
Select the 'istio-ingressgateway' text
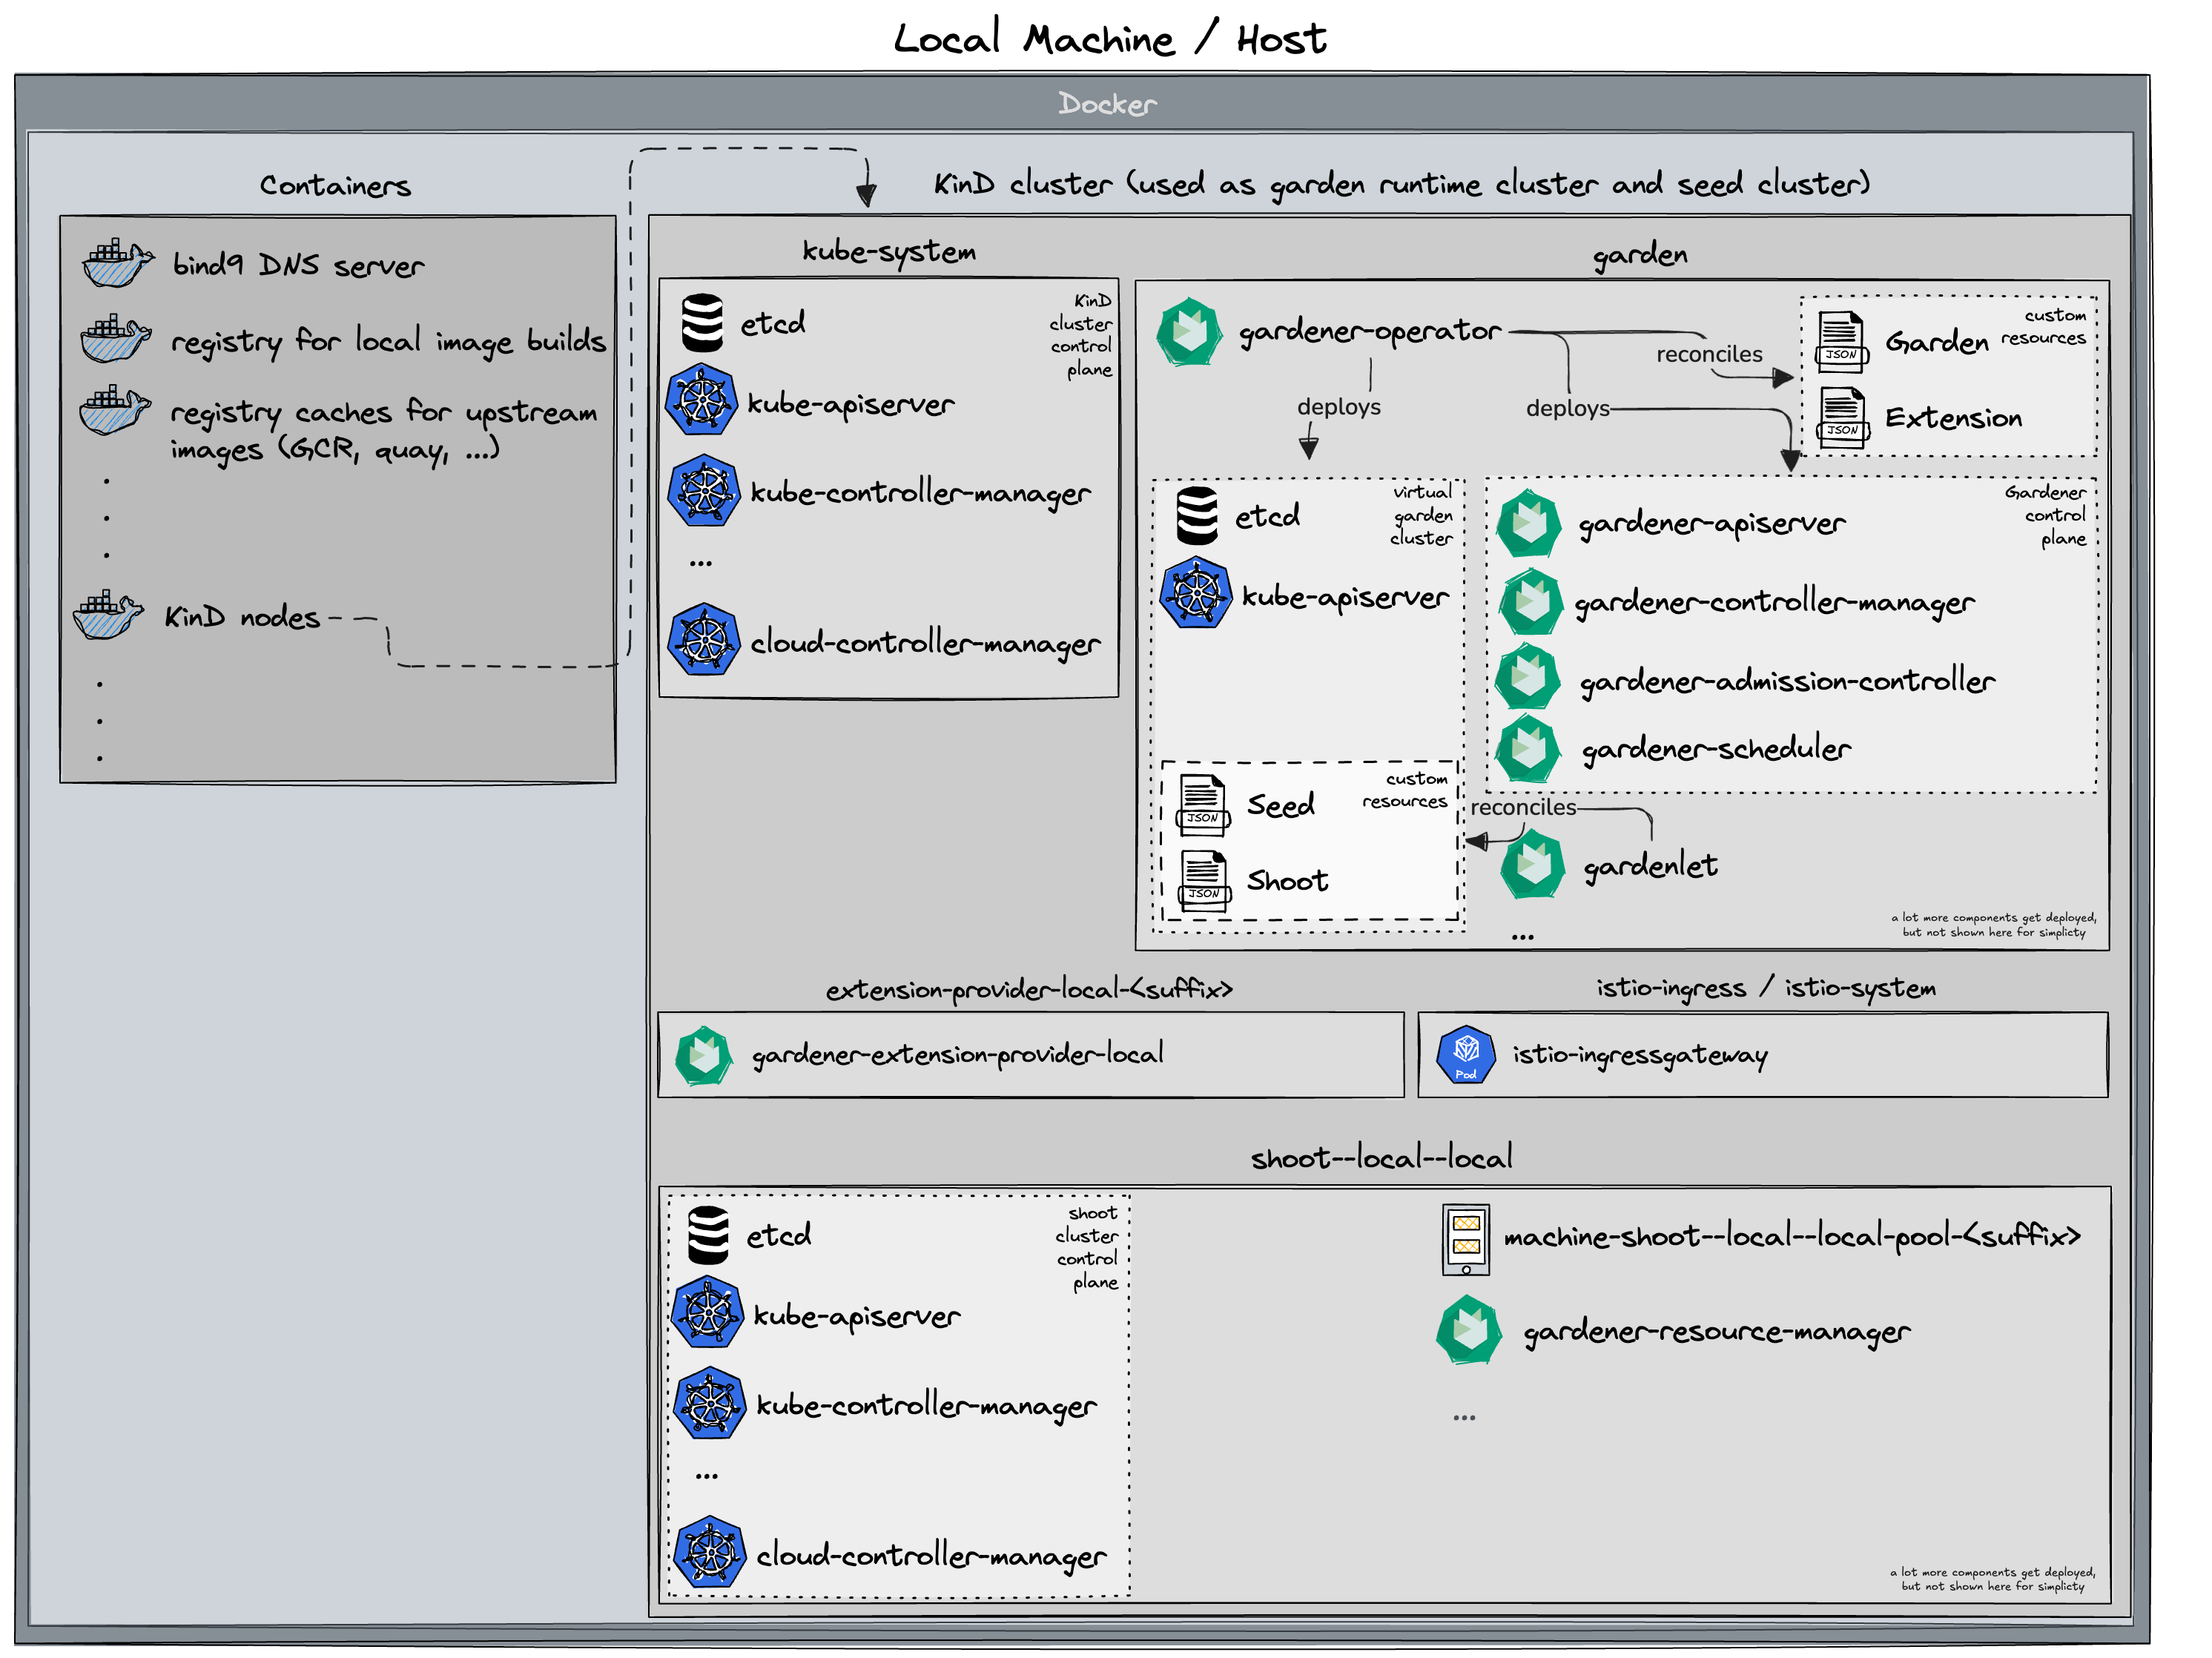pyautogui.click(x=1640, y=1055)
